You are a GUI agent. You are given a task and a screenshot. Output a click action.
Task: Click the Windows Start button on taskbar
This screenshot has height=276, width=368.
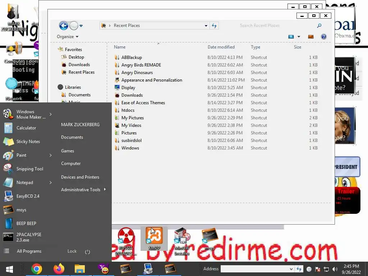pos(9,269)
